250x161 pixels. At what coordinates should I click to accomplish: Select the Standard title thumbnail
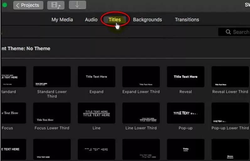[13, 77]
